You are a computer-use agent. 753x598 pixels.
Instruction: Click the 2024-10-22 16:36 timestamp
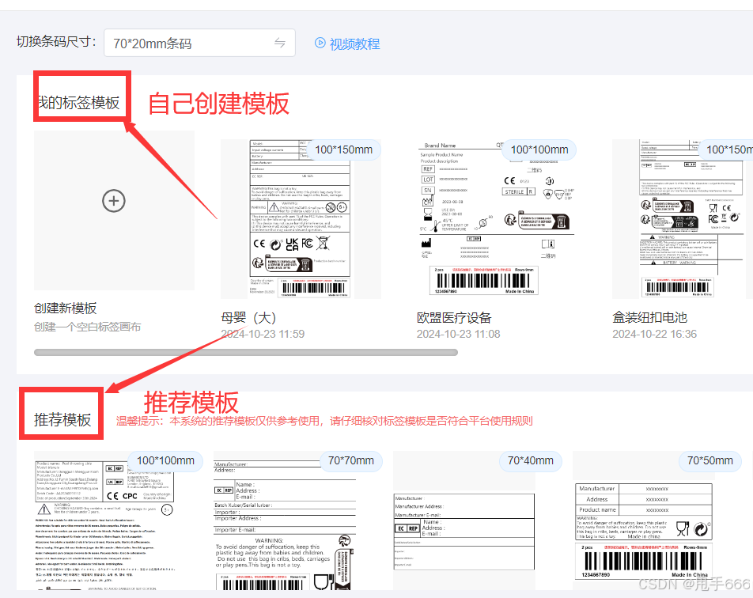pos(654,334)
